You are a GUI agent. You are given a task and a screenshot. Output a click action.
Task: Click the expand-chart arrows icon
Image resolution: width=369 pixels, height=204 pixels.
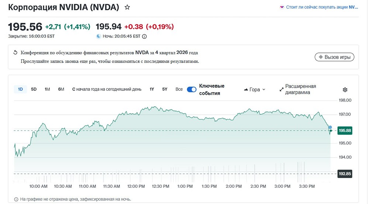pyautogui.click(x=282, y=89)
